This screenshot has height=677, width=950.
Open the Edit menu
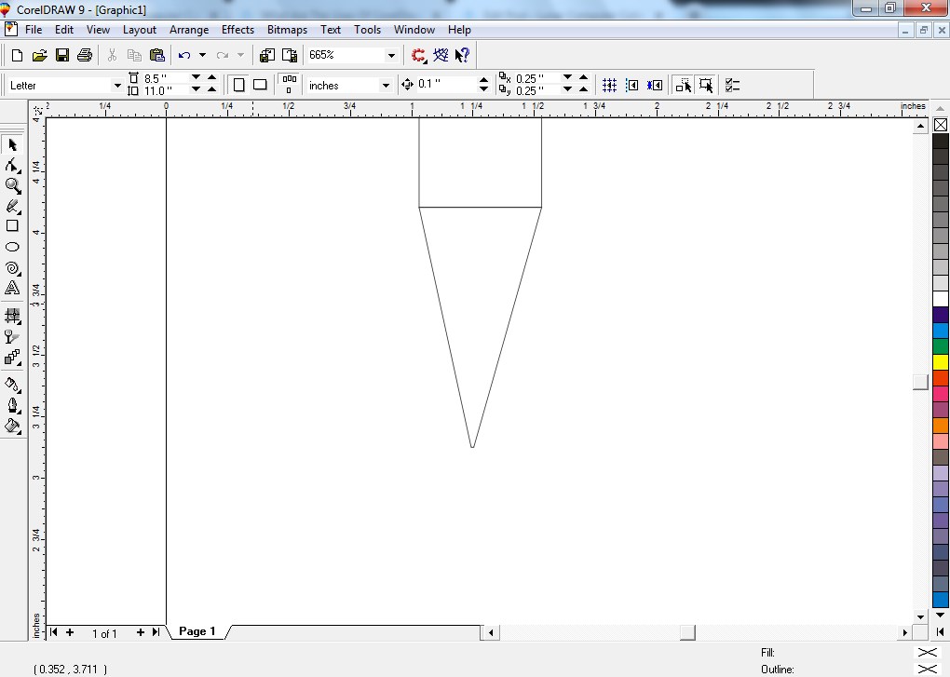pos(64,30)
